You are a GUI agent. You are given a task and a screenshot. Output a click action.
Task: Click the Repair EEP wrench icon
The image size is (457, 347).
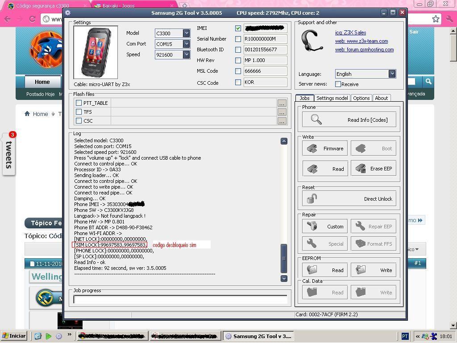click(x=360, y=227)
